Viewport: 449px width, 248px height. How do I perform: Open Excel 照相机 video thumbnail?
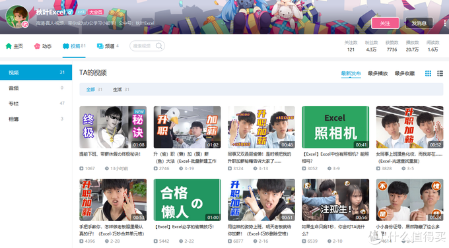(x=335, y=127)
